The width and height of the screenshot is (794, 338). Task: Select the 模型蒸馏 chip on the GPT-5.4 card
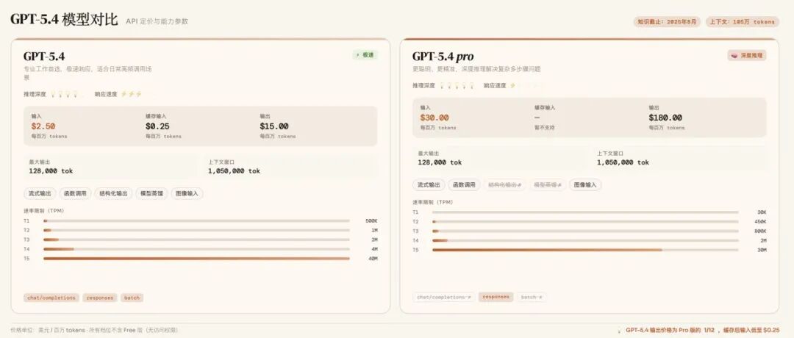coord(151,193)
